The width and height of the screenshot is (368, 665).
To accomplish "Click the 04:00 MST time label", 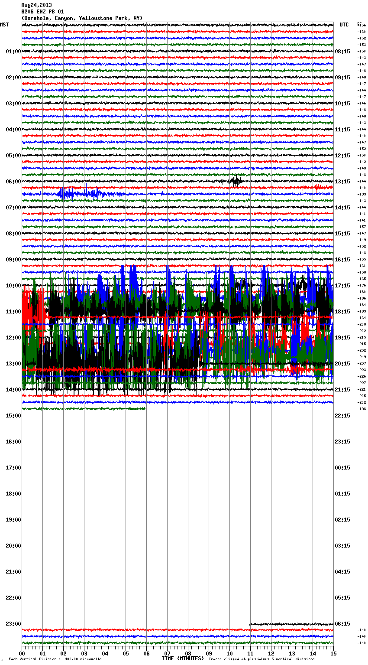I will click(x=13, y=130).
